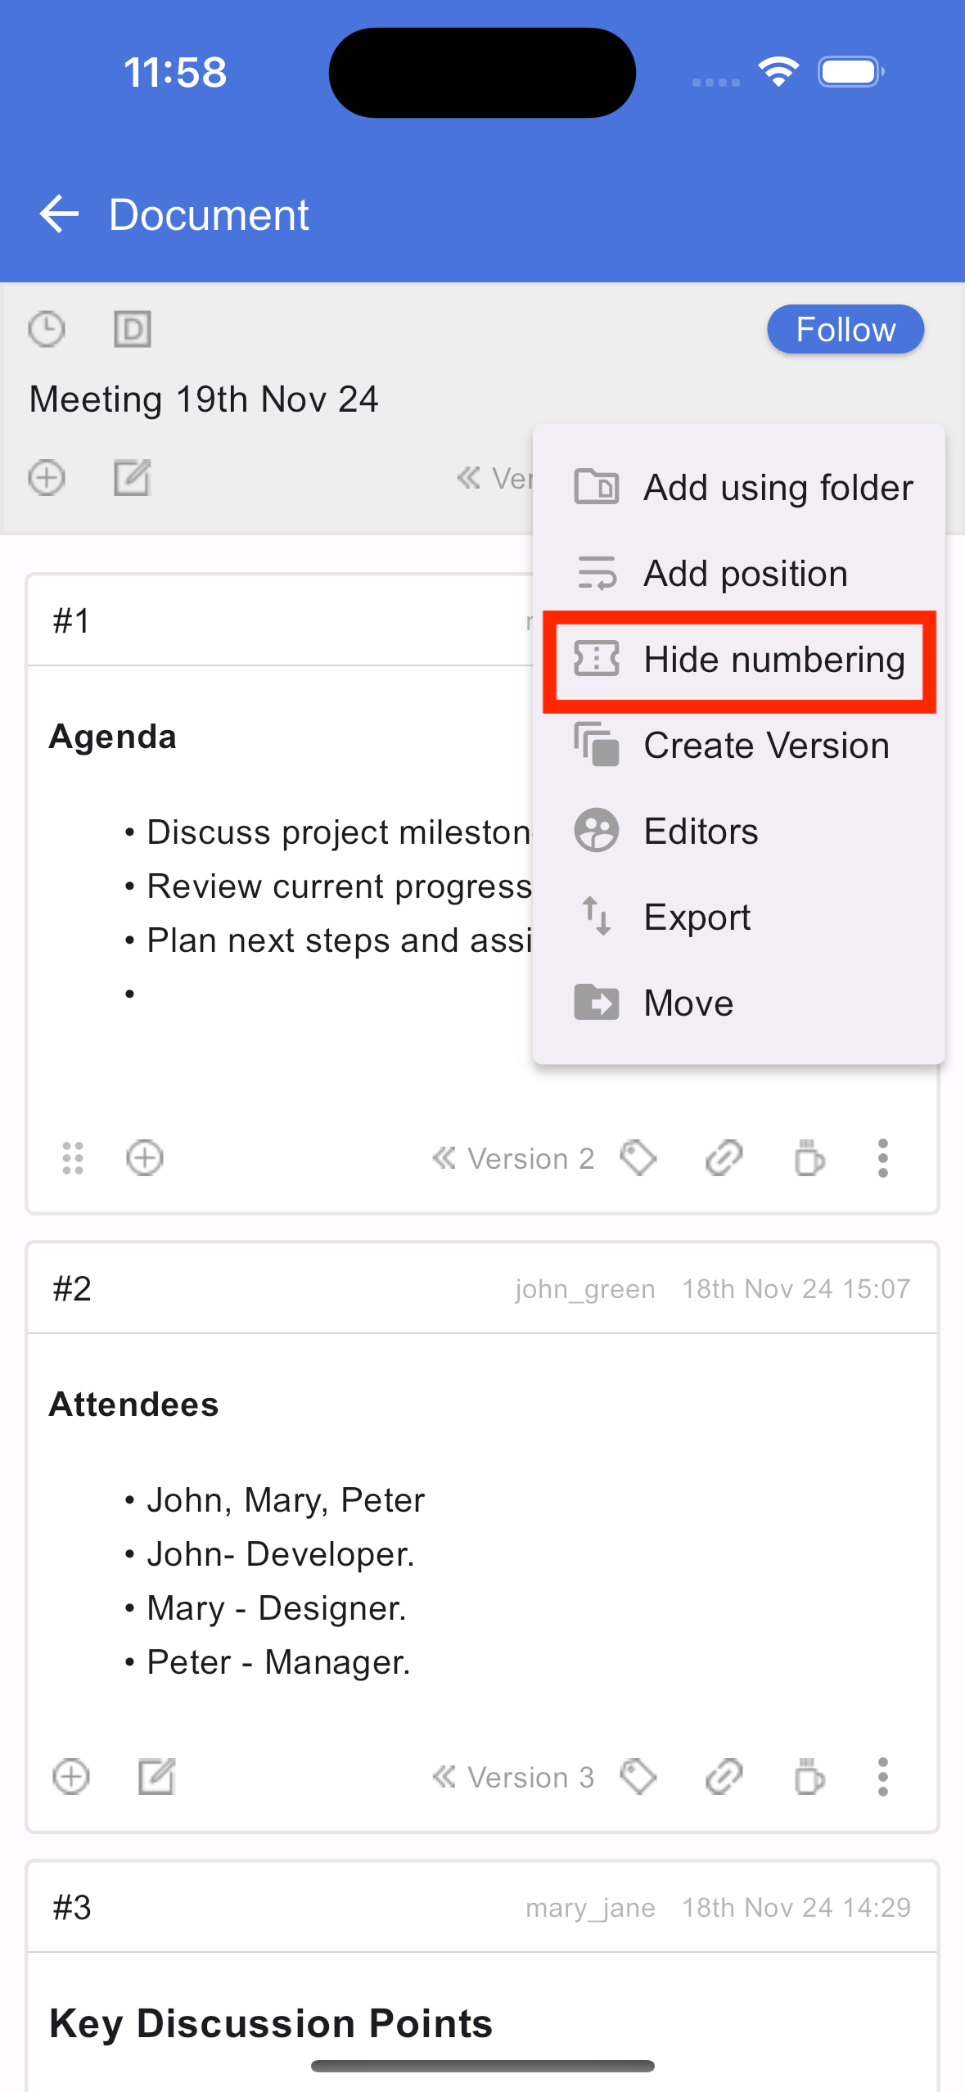965x2092 pixels.
Task: Tap the Meeting 19th Nov 24 title
Action: 204,399
